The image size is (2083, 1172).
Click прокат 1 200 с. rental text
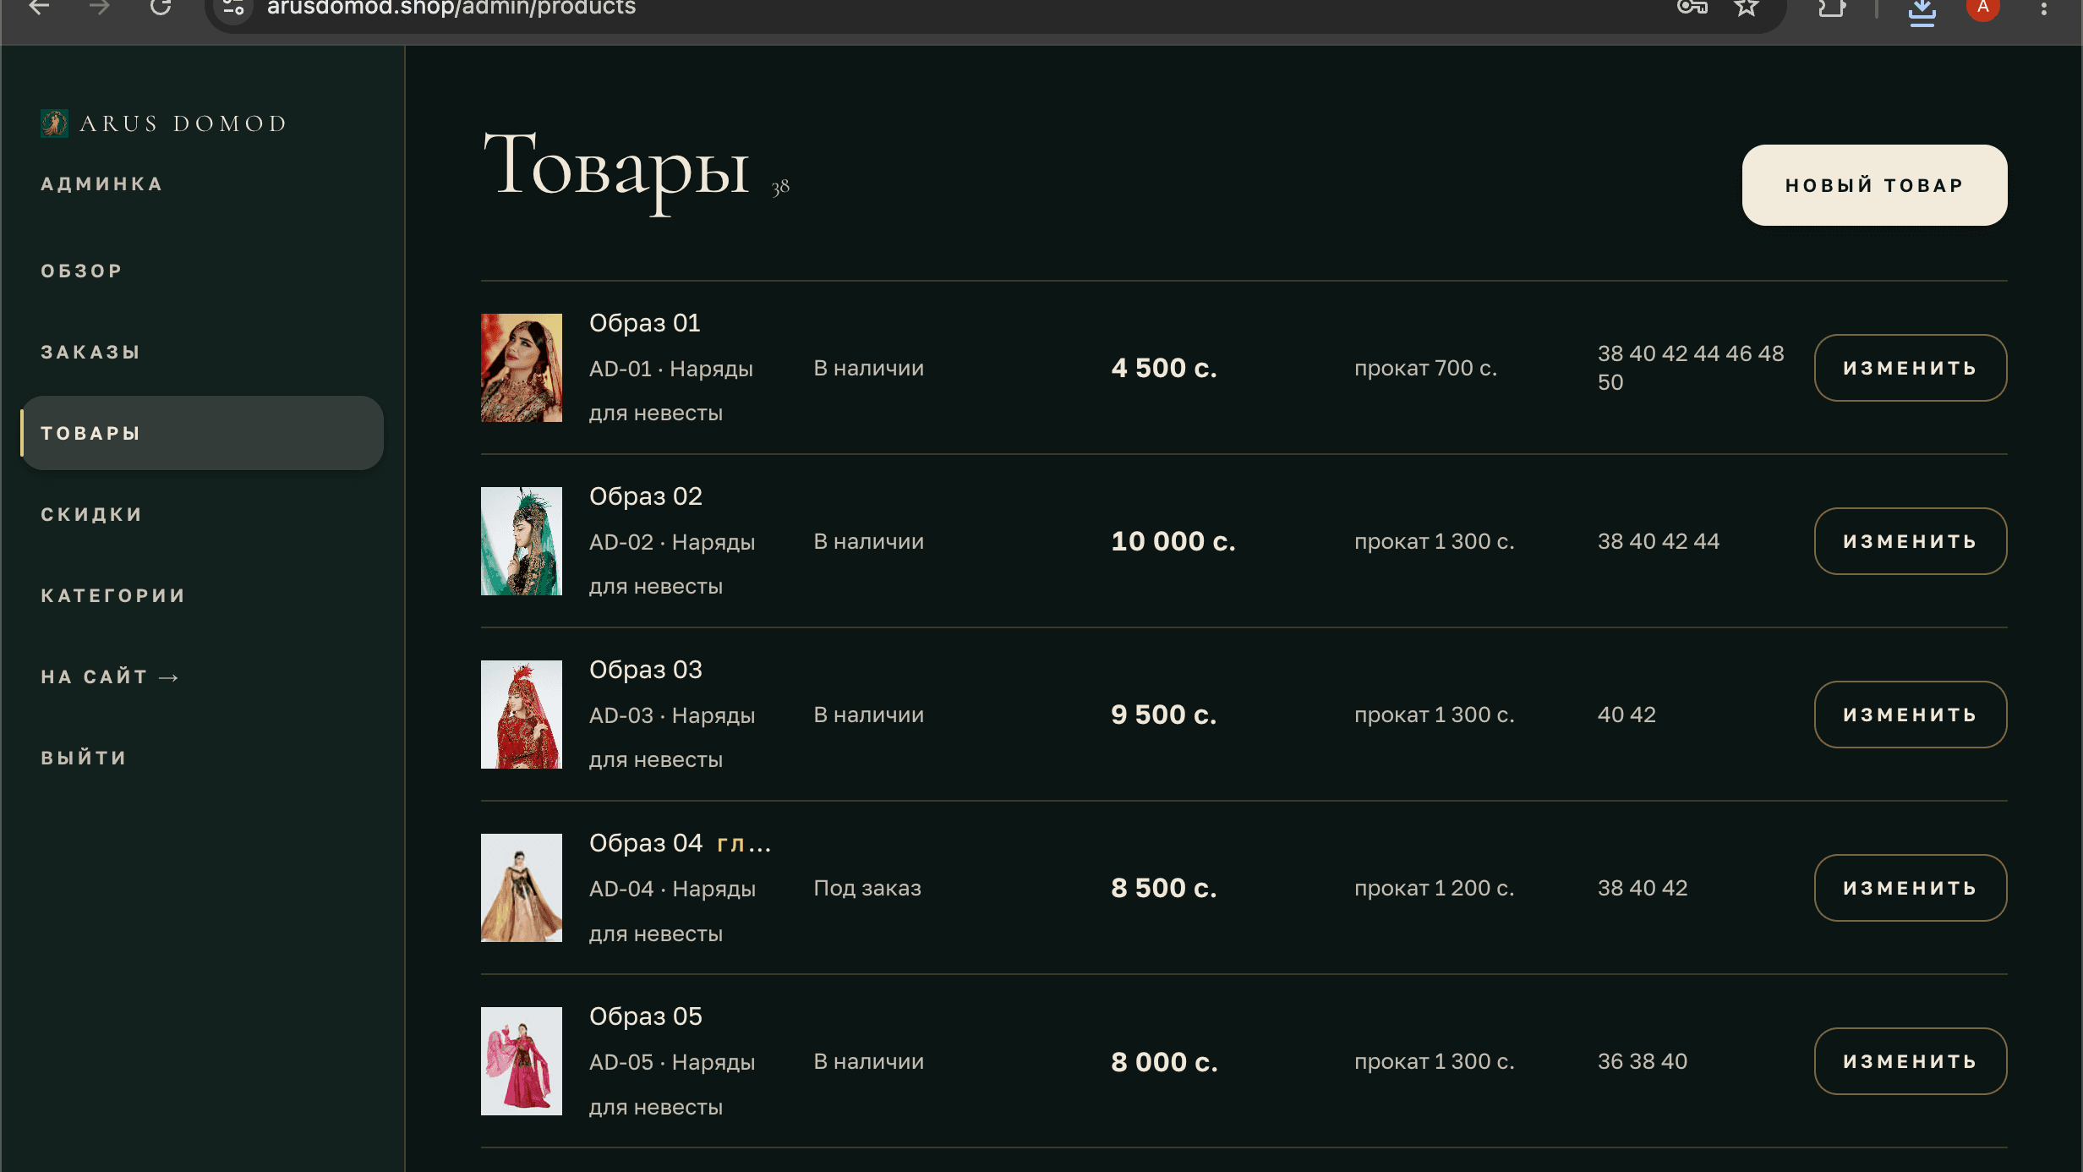pos(1434,888)
